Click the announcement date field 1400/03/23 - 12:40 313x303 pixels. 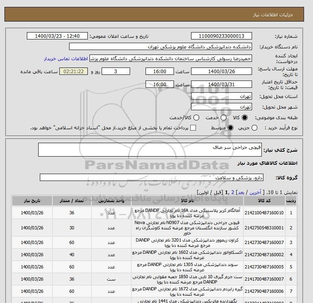(57, 36)
